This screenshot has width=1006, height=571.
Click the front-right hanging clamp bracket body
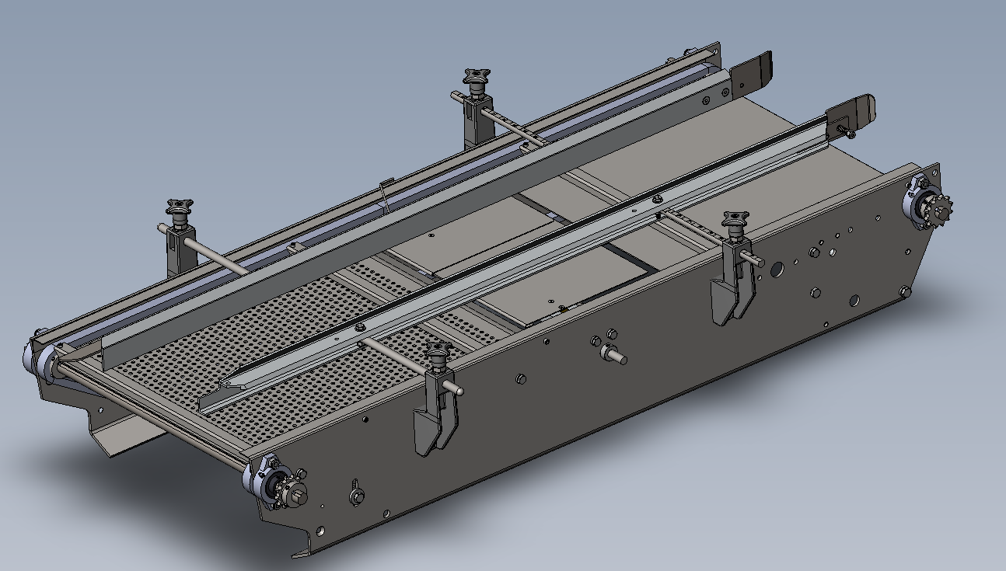pos(731,281)
